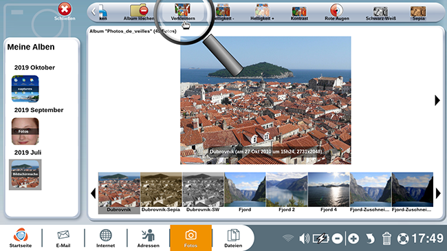
Task: Apply the Sepia filter icon
Action: (418, 12)
